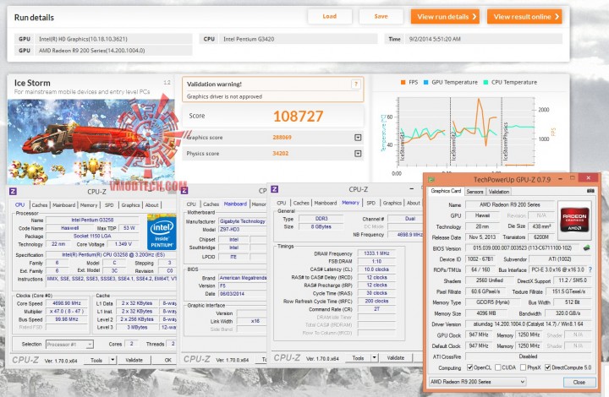609x397 pixels.
Task: Click the GPU-Z screenshot camera icon
Action: click(x=590, y=191)
